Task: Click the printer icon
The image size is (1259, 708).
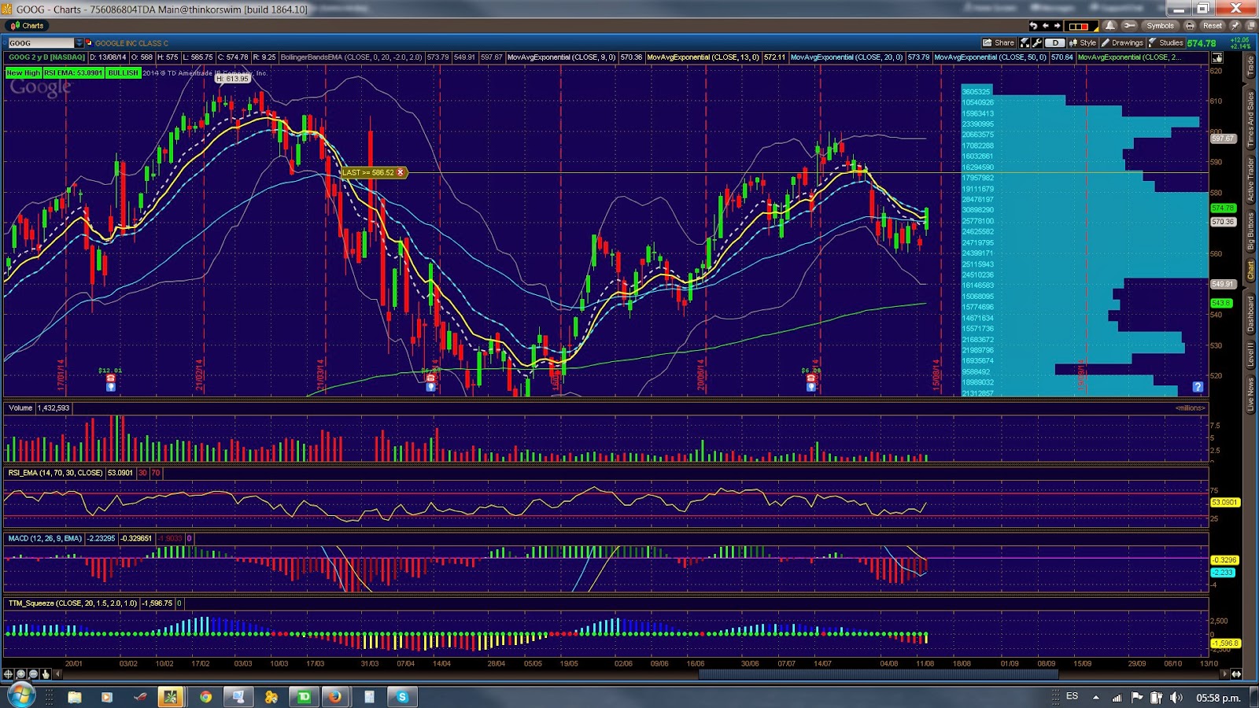Action: click(1190, 26)
